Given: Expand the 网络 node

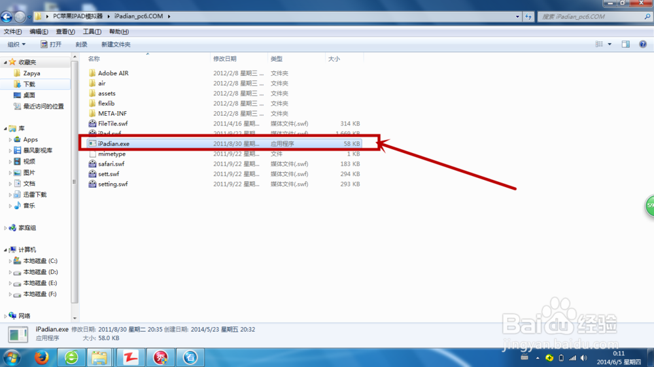Looking at the screenshot, I should click(x=5, y=316).
